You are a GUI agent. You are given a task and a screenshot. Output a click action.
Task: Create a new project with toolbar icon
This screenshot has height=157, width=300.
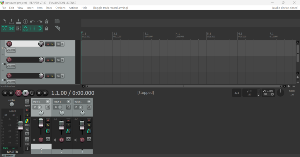click(4, 21)
